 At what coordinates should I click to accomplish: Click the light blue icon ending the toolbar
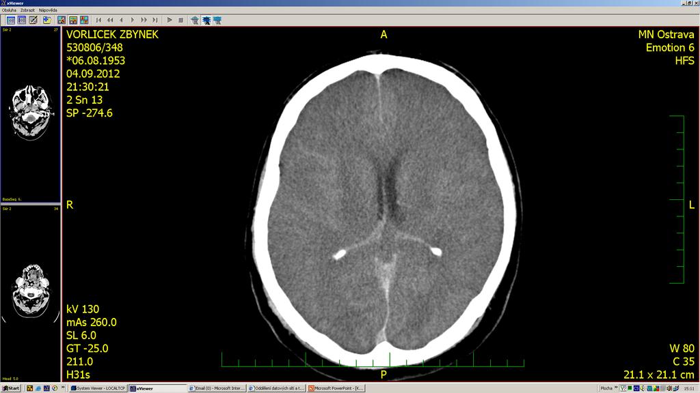pyautogui.click(x=217, y=20)
